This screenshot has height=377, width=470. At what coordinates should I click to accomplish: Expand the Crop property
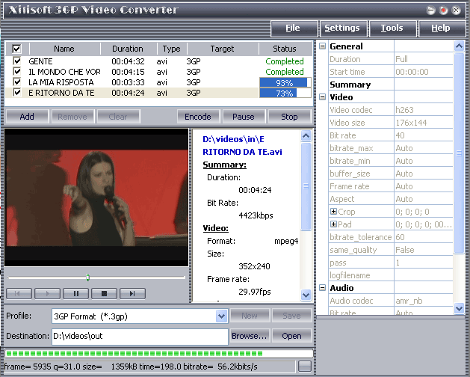point(333,211)
